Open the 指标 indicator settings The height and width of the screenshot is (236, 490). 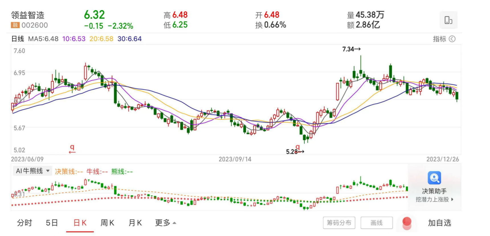439,39
